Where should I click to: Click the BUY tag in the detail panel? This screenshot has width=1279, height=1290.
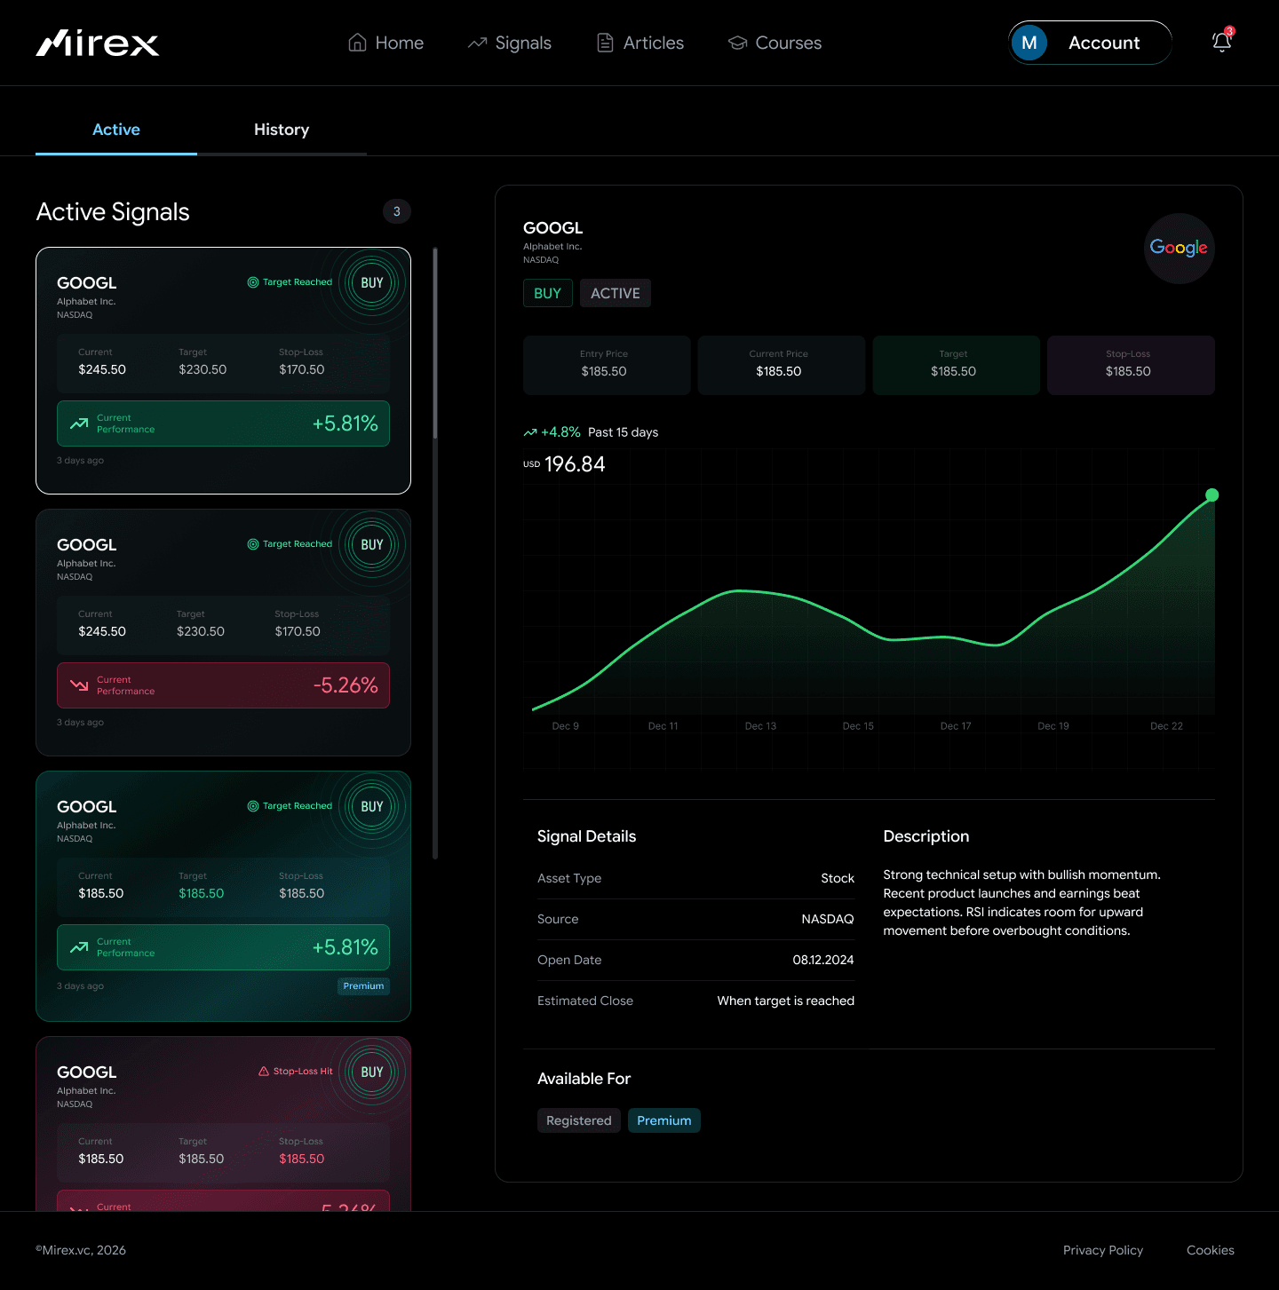pos(547,293)
